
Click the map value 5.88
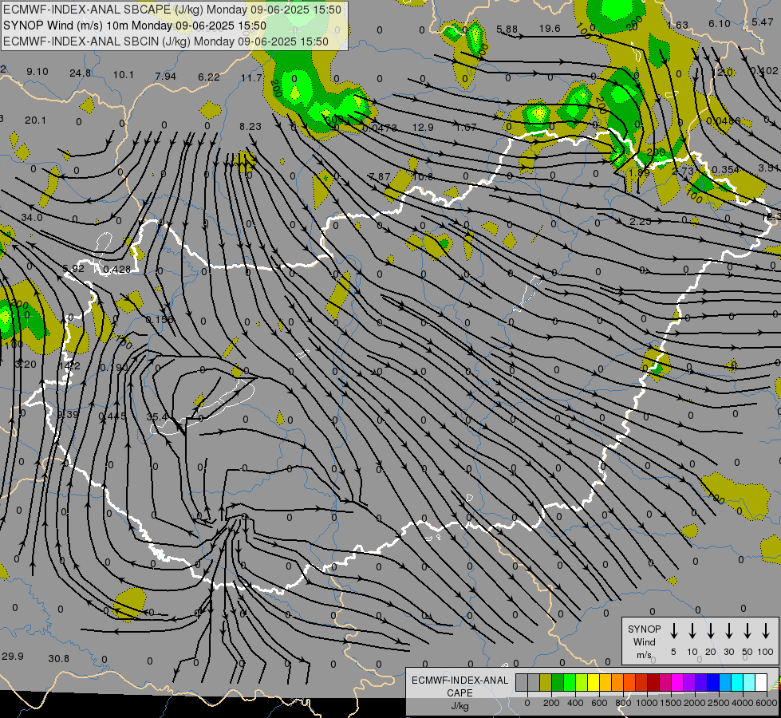pos(507,30)
